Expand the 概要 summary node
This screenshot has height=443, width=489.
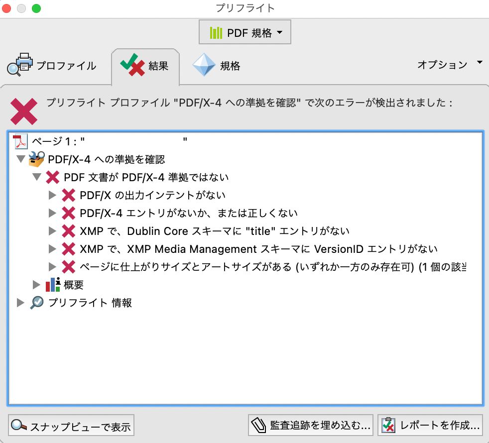36,285
